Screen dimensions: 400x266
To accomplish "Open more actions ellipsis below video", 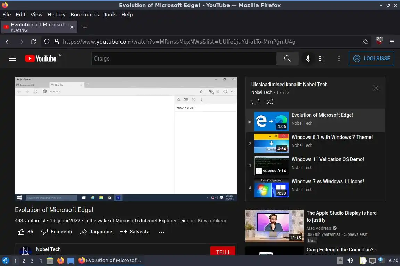I will (x=161, y=232).
